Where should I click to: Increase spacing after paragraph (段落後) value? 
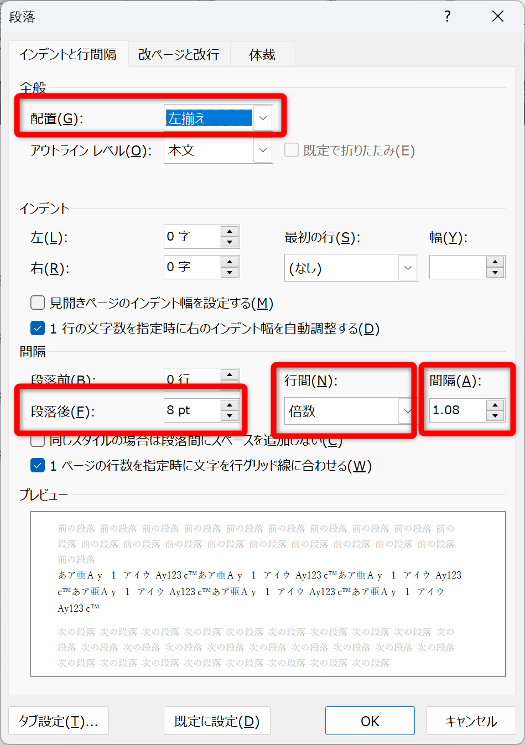(230, 405)
